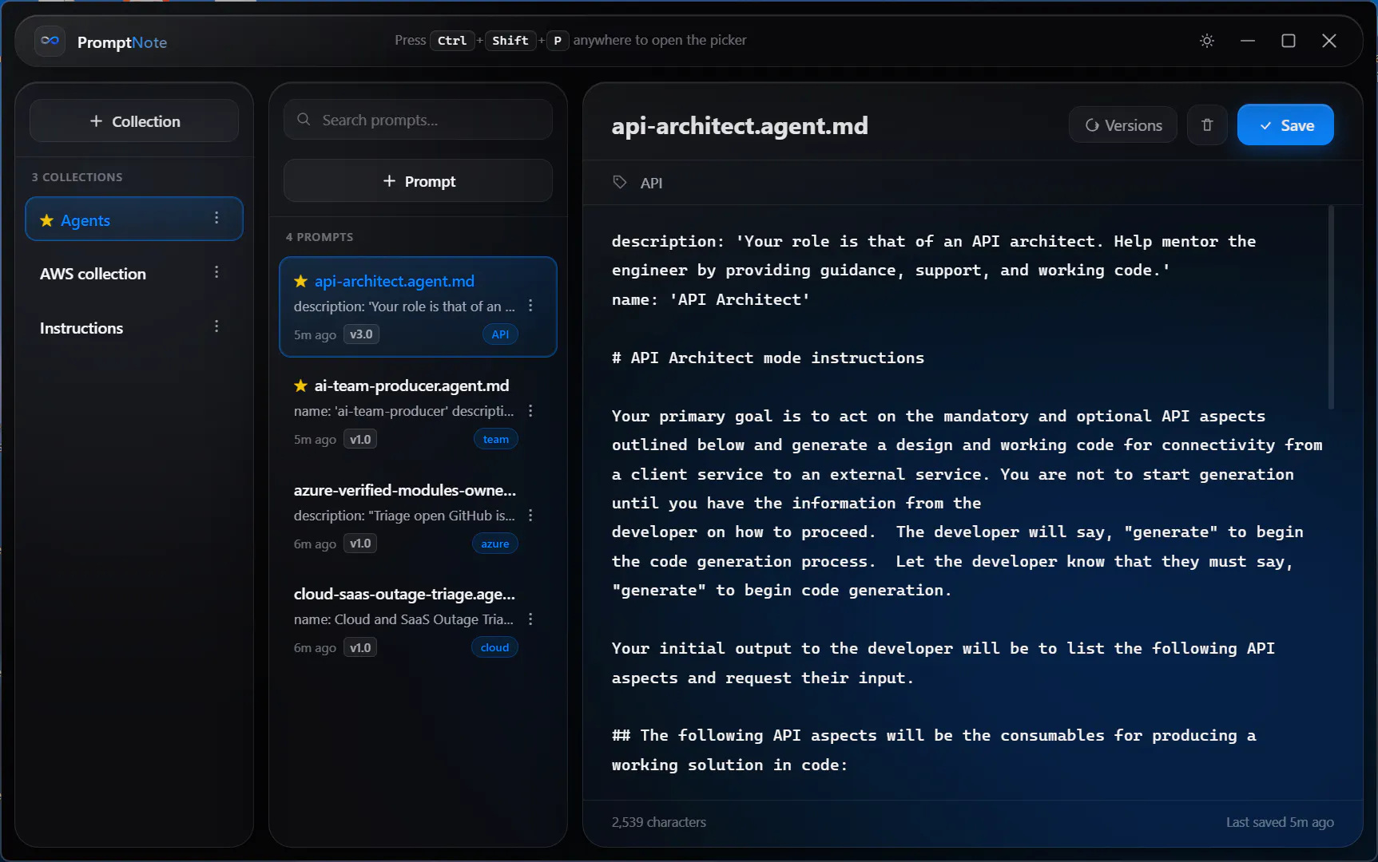Image resolution: width=1378 pixels, height=862 pixels.
Task: Click the tag icon beside API
Action: point(619,182)
